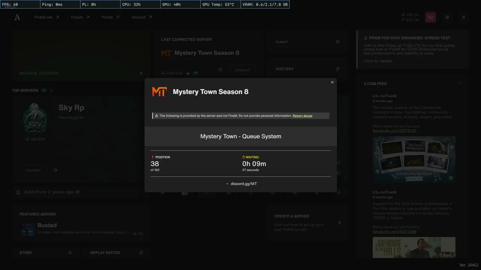Click Browse Servers

click(x=39, y=73)
